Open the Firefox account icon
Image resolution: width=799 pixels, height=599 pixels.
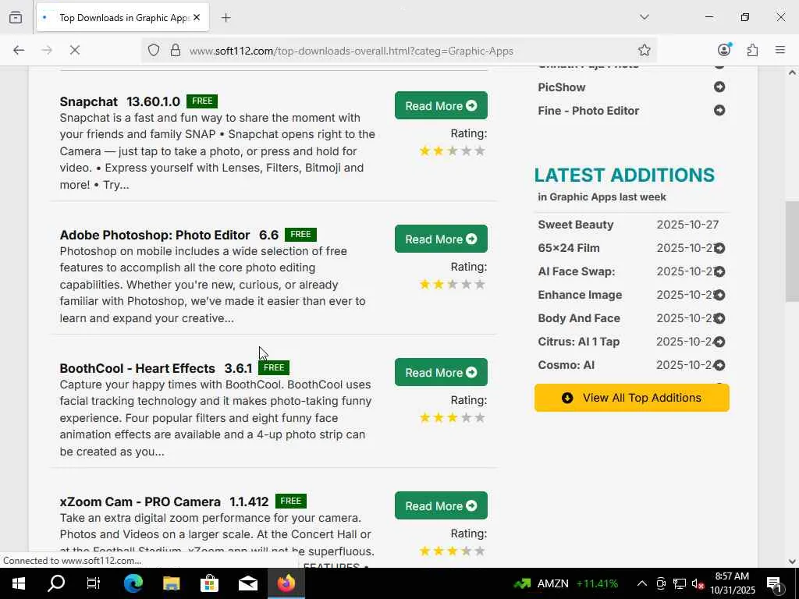724,49
